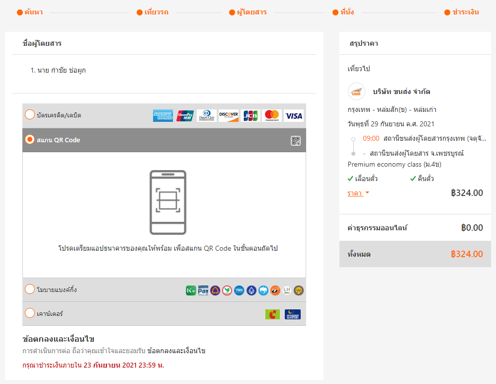Select the American Express card logo
496x384 pixels.
[x=163, y=116]
